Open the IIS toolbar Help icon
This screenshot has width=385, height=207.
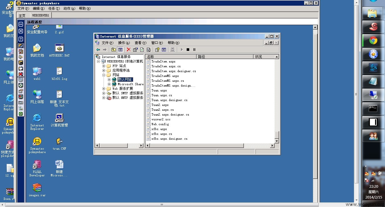tap(157, 50)
